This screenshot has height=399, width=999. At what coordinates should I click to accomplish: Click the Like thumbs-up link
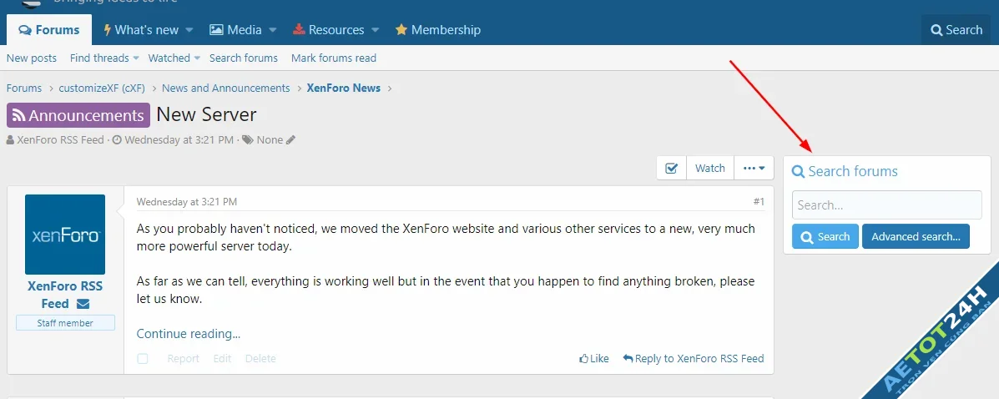[594, 359]
